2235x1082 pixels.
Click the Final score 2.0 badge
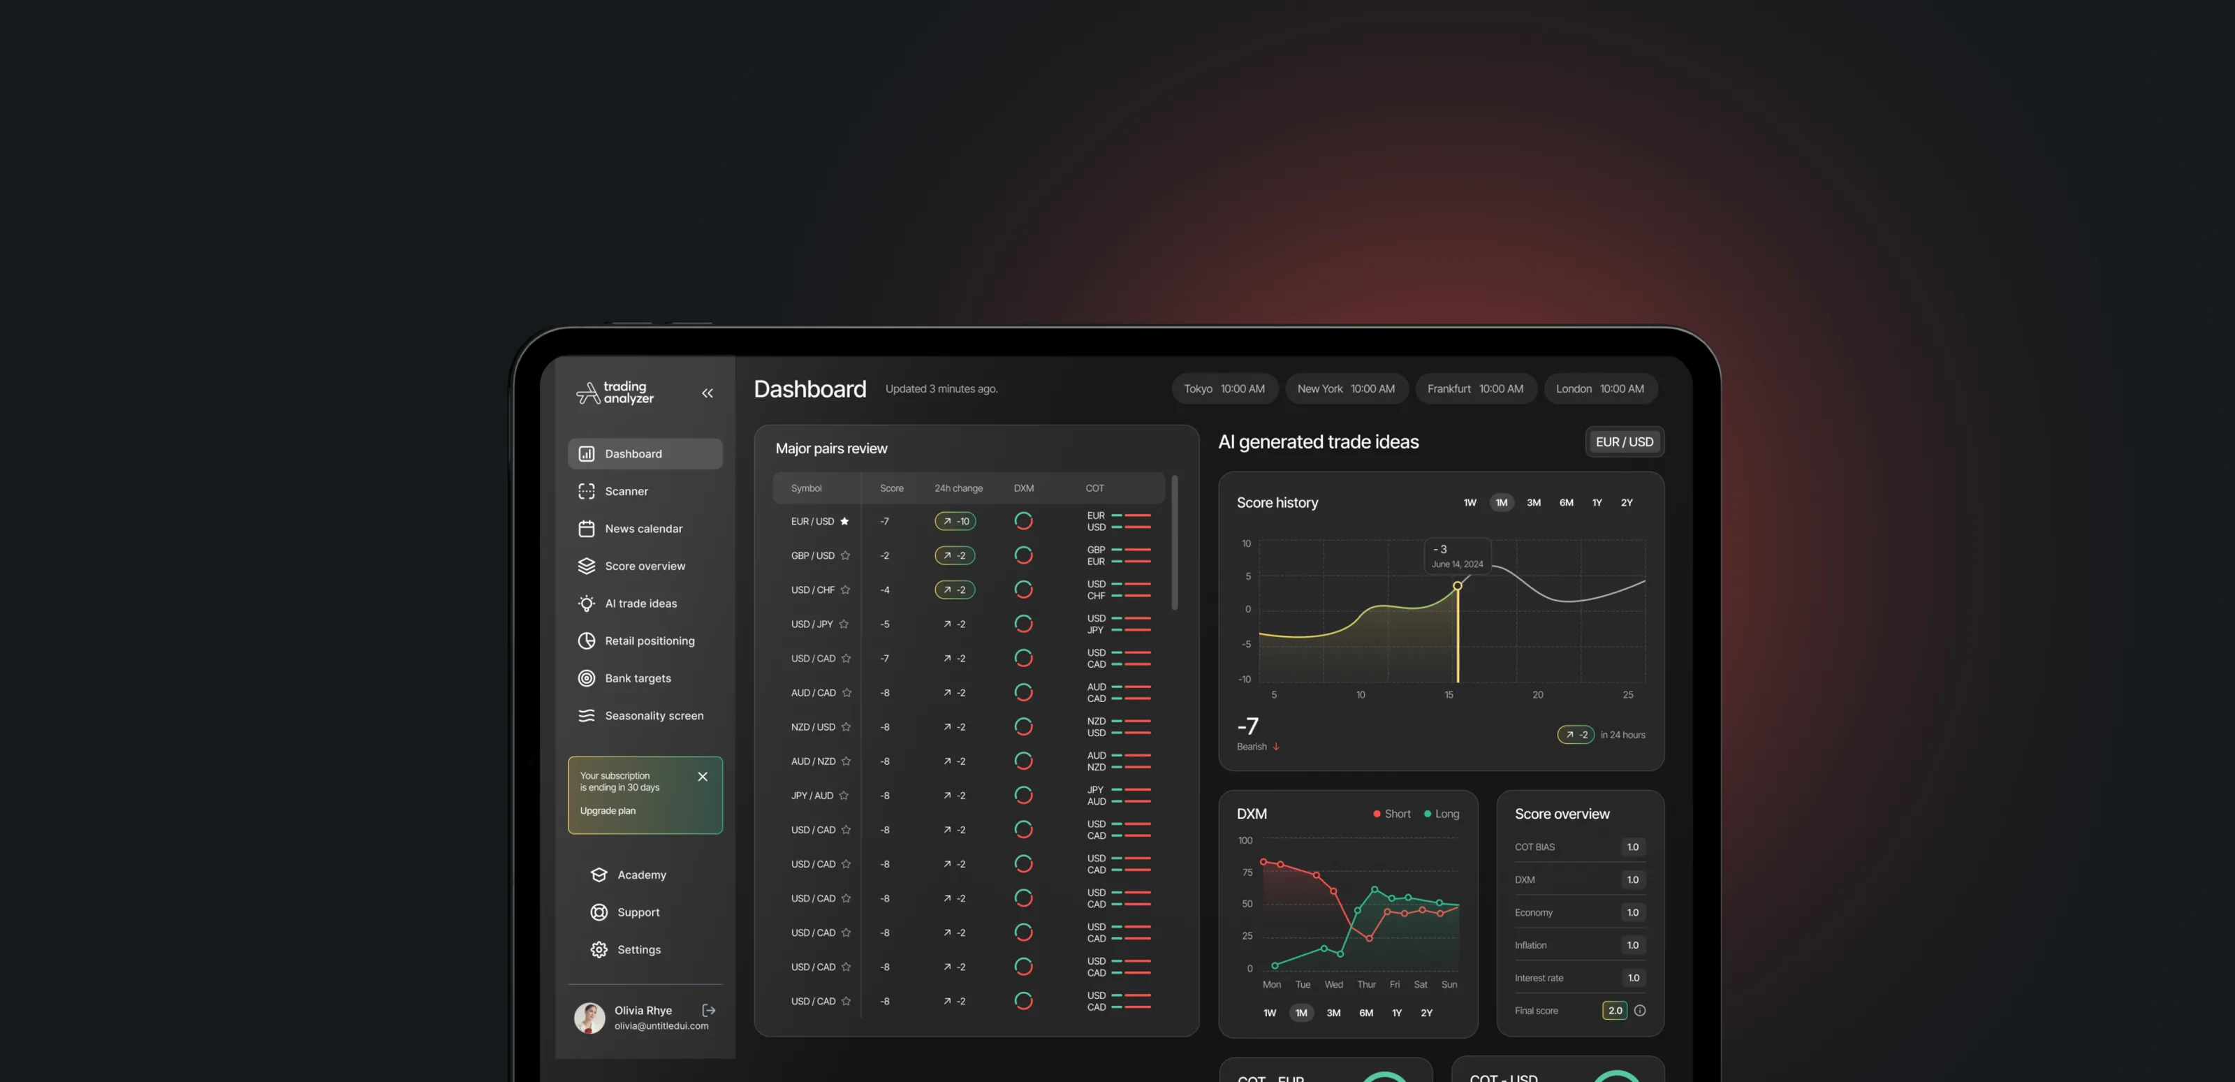(x=1615, y=1010)
